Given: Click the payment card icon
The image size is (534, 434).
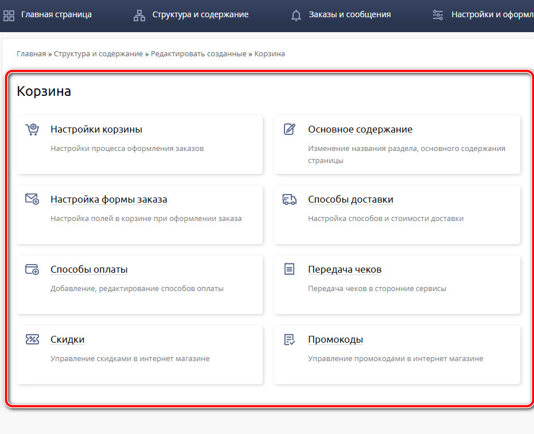Looking at the screenshot, I should pyautogui.click(x=32, y=269).
